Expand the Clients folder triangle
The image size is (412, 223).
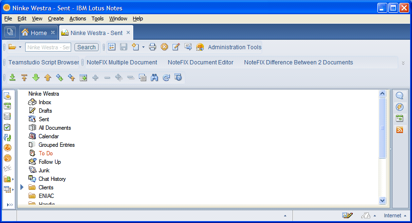(22, 187)
